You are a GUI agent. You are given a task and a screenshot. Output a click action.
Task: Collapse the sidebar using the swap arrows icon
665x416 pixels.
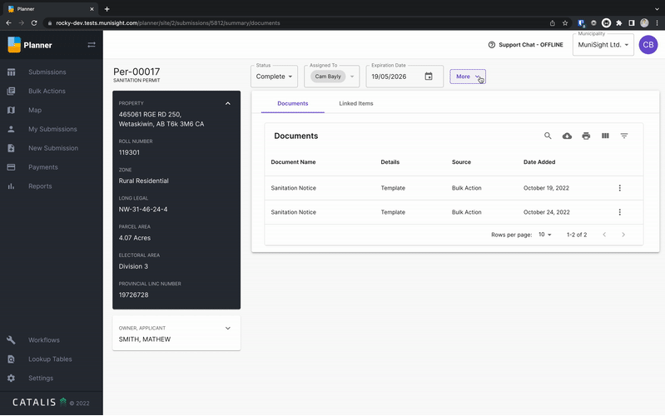[92, 45]
